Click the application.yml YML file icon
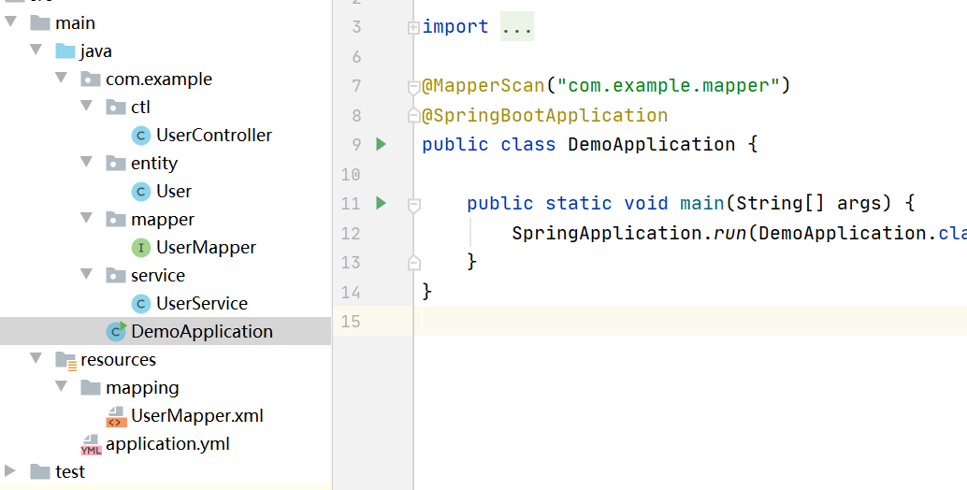The height and width of the screenshot is (490, 967). [91, 444]
